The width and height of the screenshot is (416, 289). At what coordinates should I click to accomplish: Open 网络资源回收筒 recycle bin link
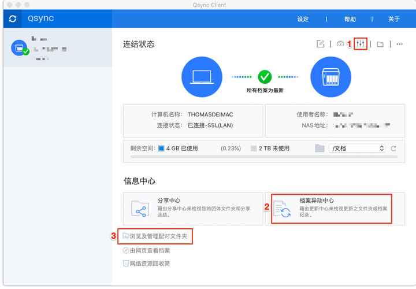(150, 264)
